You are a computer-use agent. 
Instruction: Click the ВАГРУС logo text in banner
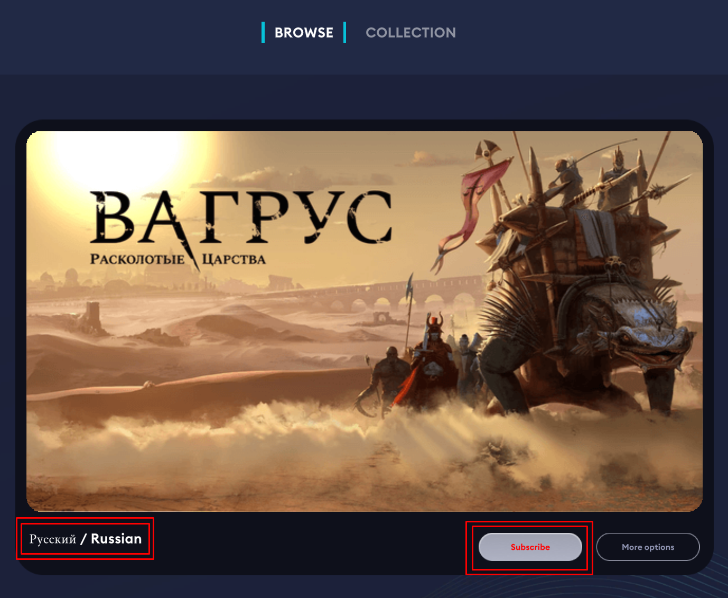[242, 218]
